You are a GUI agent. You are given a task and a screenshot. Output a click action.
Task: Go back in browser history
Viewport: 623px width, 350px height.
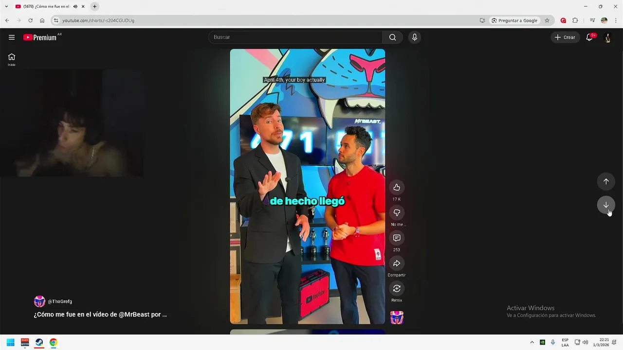coord(7,20)
